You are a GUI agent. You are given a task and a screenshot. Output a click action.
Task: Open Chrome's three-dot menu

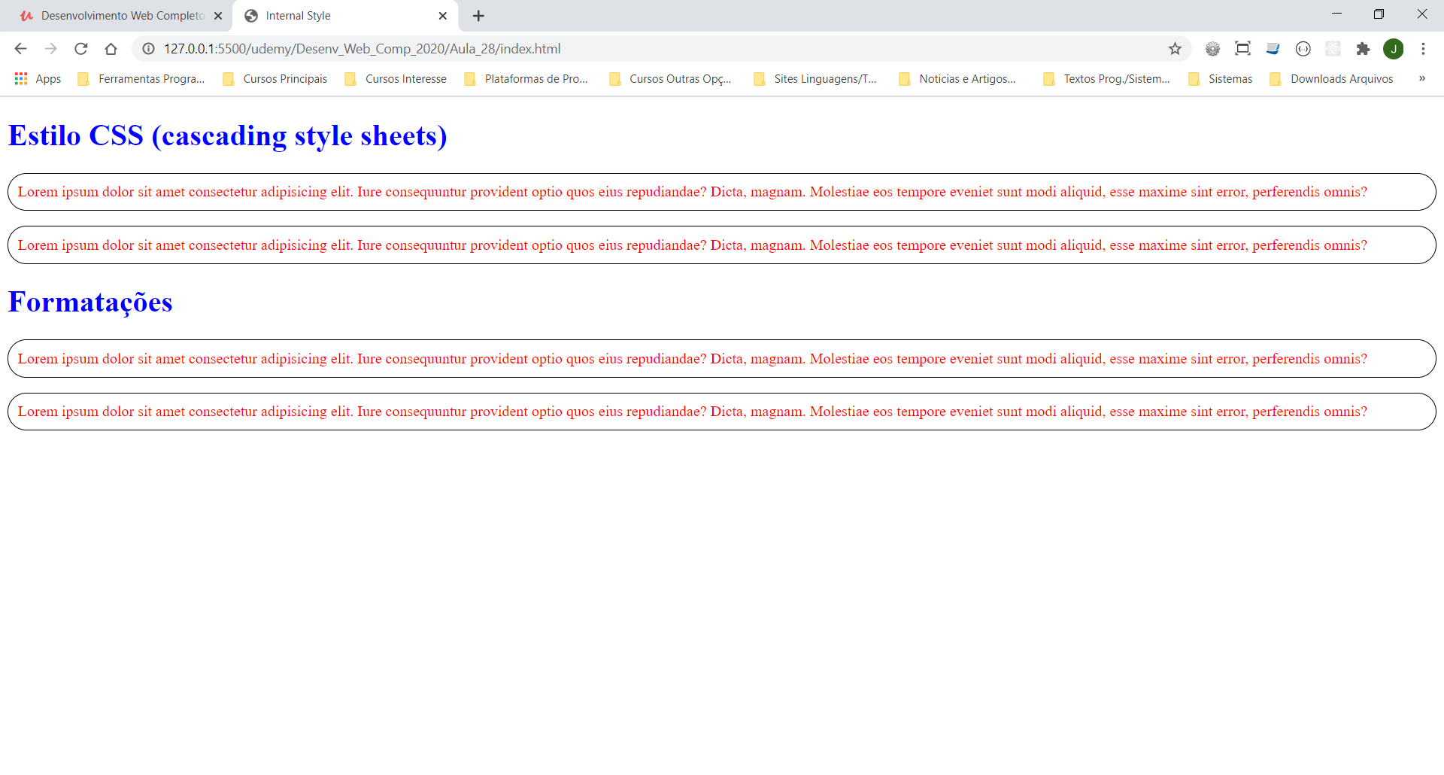click(x=1423, y=49)
